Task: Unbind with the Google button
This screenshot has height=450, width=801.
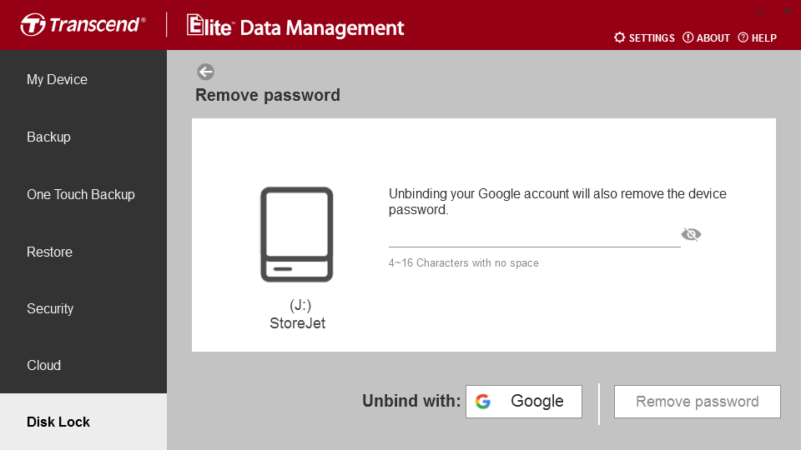Action: click(x=524, y=402)
